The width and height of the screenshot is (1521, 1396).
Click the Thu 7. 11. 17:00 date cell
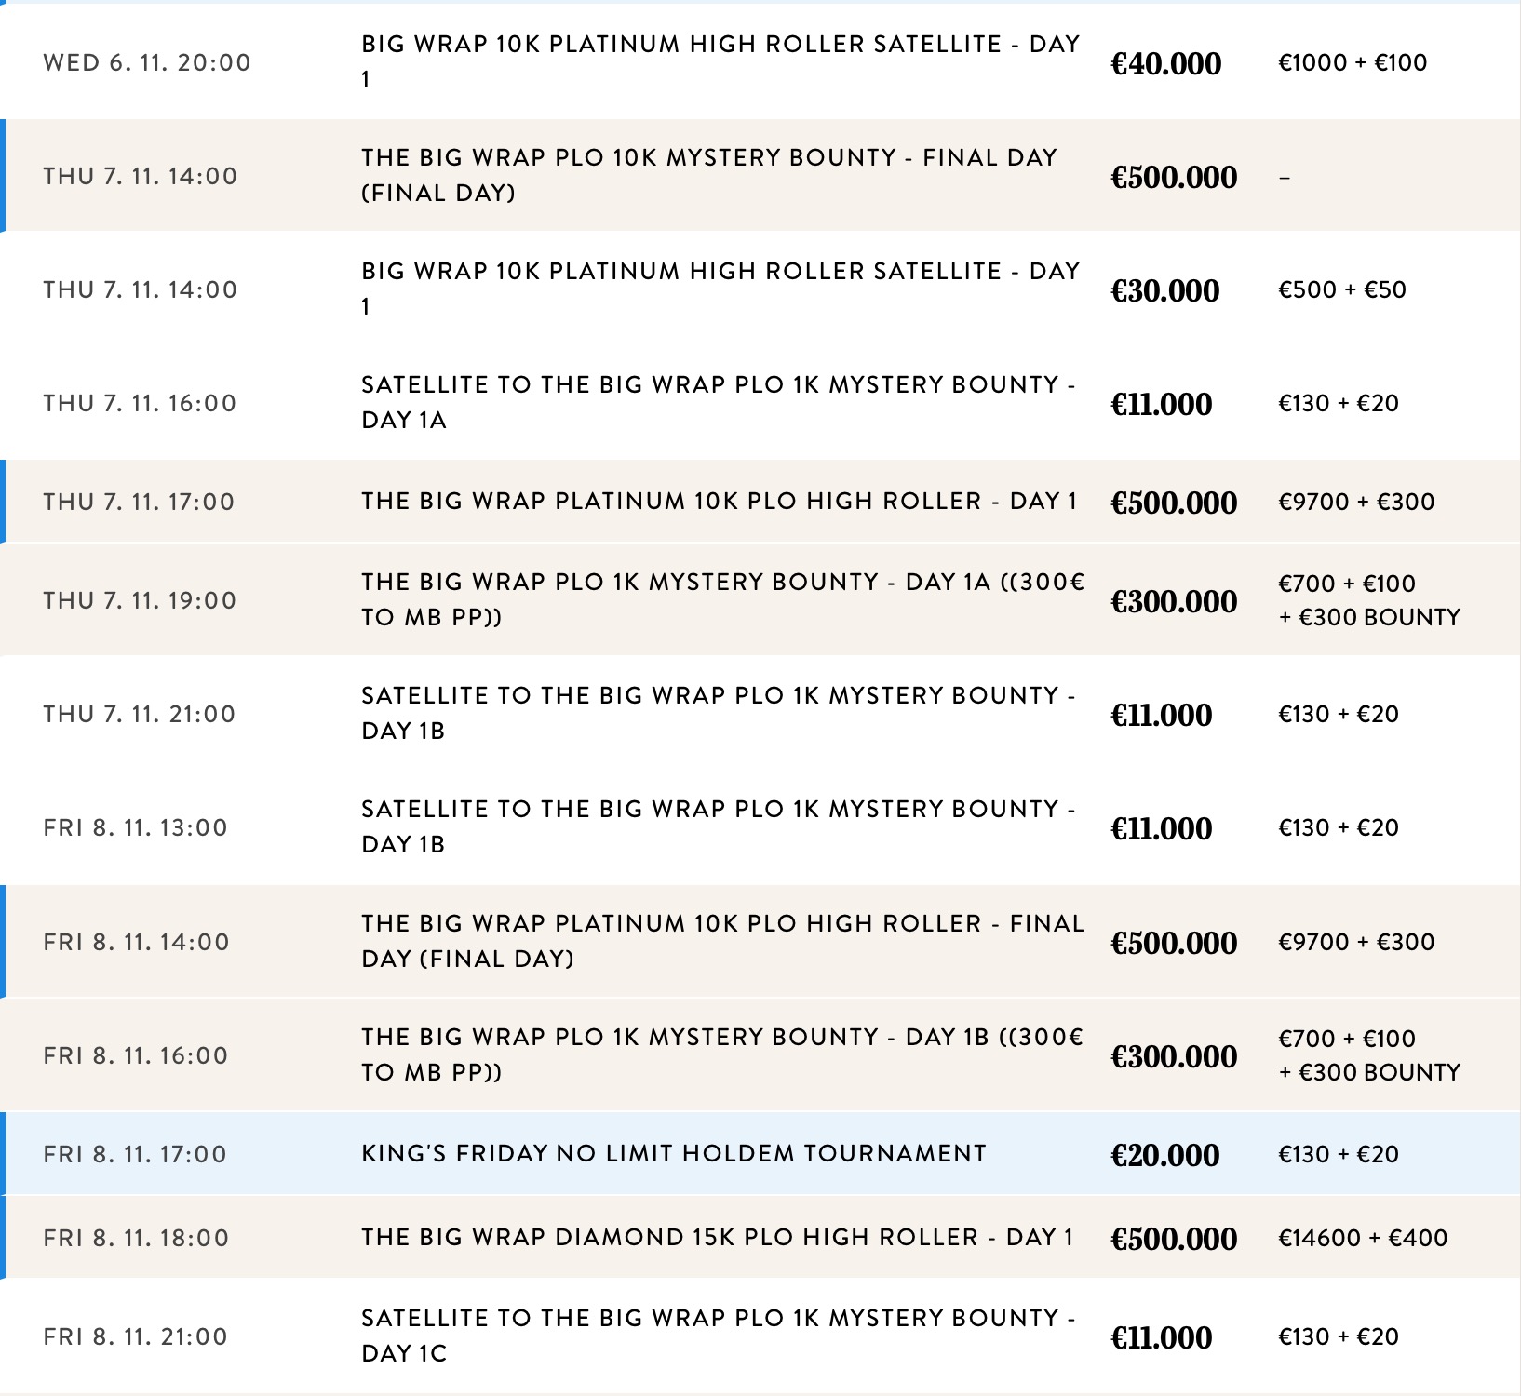[x=140, y=503]
